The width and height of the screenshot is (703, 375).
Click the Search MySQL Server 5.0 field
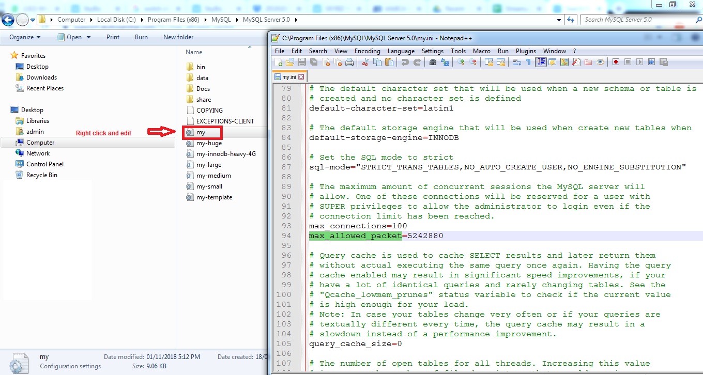pos(636,20)
